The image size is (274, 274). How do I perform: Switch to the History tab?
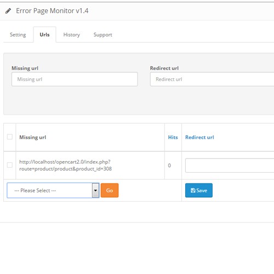[72, 35]
